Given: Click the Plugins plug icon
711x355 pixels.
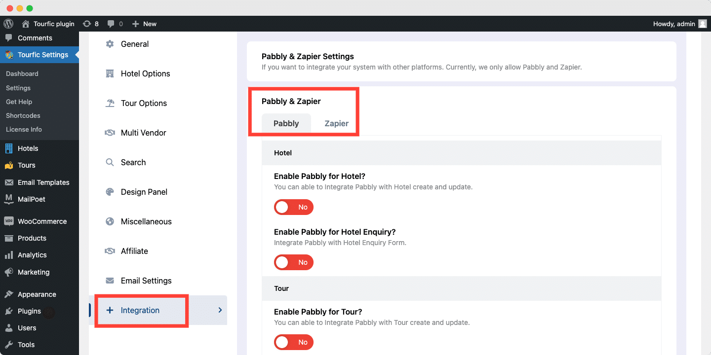Looking at the screenshot, I should (x=9, y=311).
